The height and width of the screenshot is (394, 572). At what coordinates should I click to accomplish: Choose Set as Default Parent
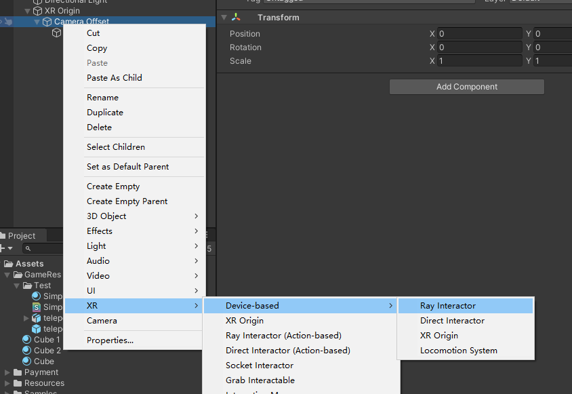point(135,167)
